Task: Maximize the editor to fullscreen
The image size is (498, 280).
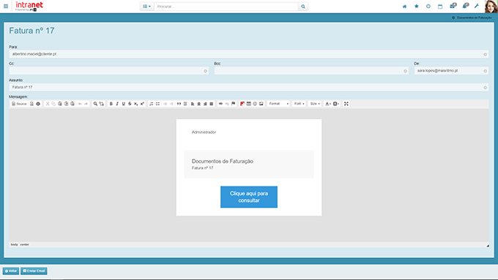Action: 346,104
